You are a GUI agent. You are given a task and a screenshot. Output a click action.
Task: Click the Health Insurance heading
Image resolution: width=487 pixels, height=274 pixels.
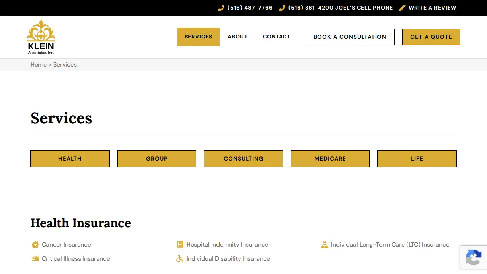(81, 223)
